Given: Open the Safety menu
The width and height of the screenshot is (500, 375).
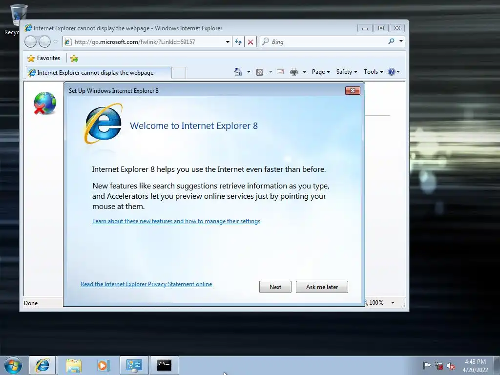Looking at the screenshot, I should pos(347,72).
